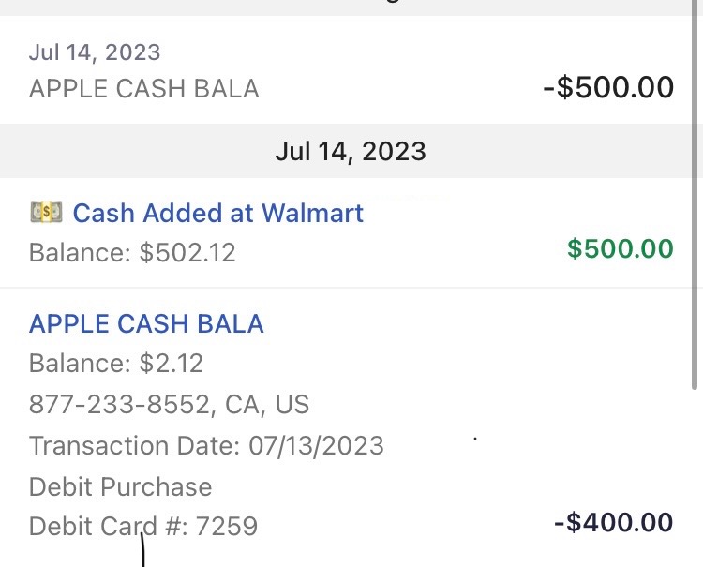The width and height of the screenshot is (703, 567).
Task: Click the -$500.00 pending amount
Action: [x=607, y=88]
